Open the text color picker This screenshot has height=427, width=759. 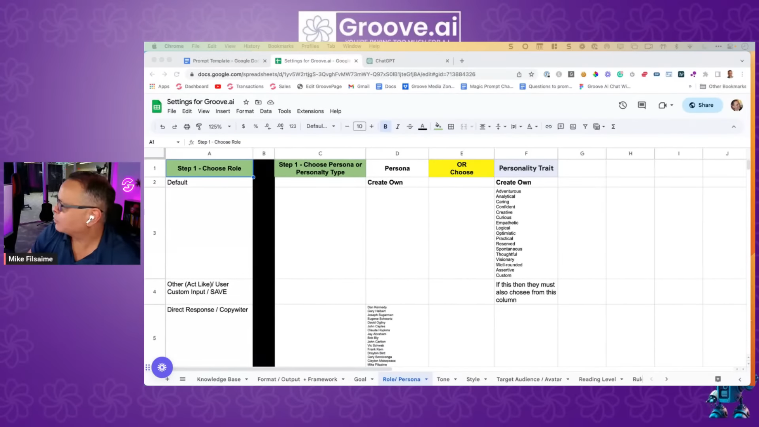[423, 127]
